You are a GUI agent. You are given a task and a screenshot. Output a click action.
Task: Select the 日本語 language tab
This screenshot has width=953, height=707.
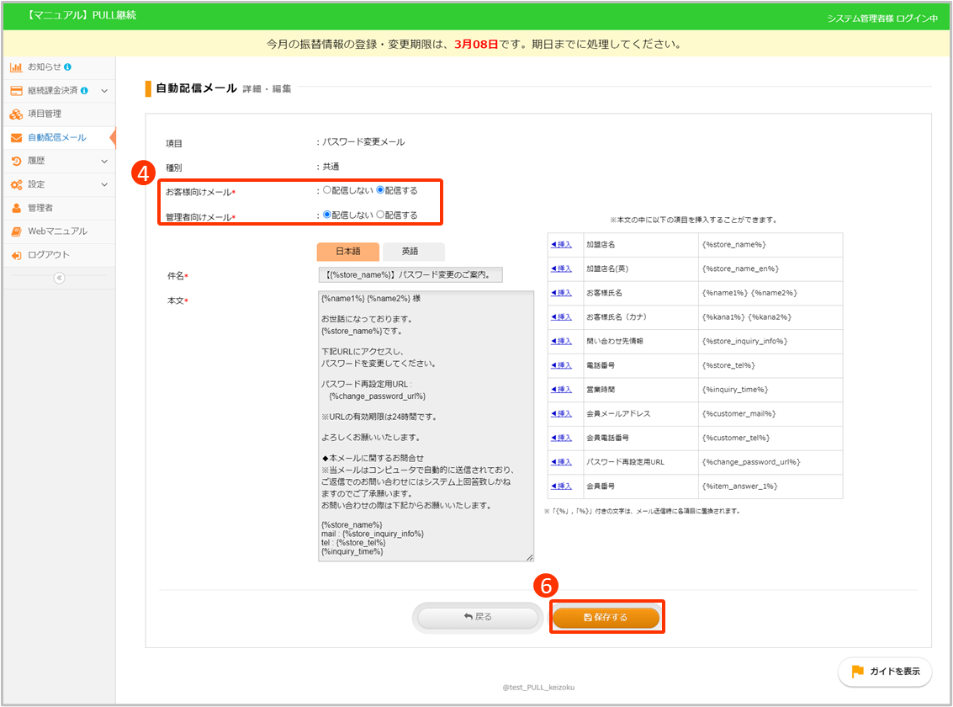coord(348,251)
